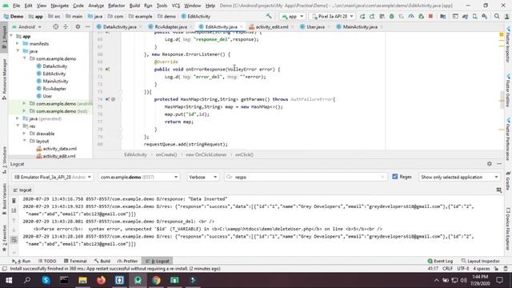
Task: Toggle soft-wrap icon in logcat sidebar
Action: [14, 240]
